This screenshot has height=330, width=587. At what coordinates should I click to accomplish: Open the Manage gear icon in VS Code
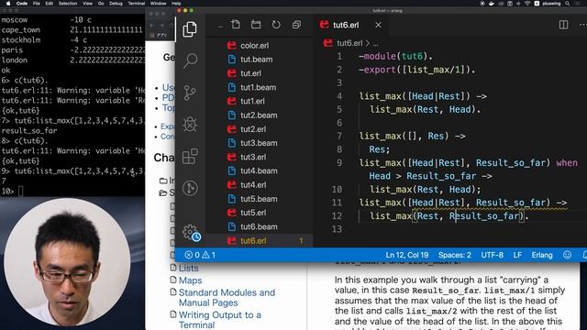point(191,233)
